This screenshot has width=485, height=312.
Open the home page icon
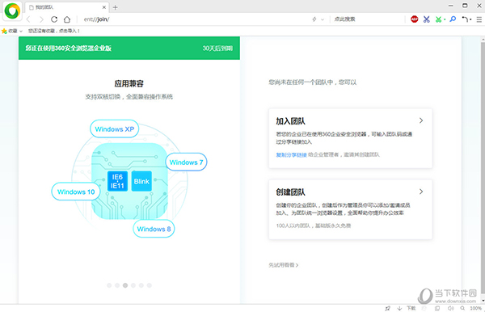pos(67,19)
